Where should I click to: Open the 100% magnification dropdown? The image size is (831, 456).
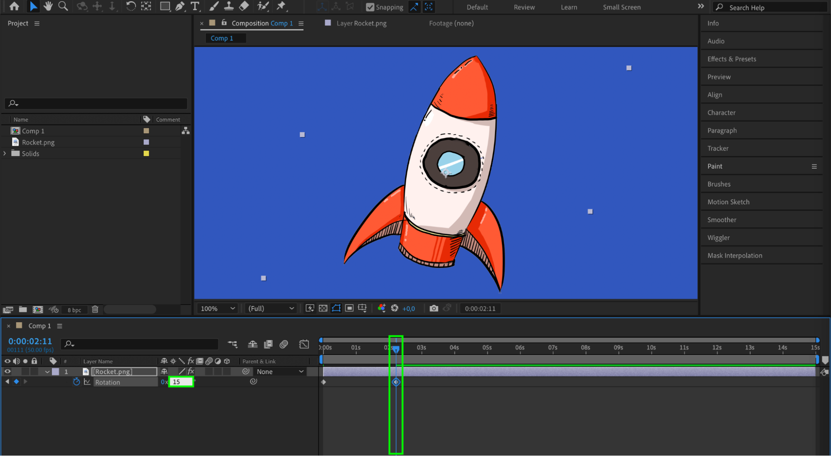pyautogui.click(x=218, y=308)
